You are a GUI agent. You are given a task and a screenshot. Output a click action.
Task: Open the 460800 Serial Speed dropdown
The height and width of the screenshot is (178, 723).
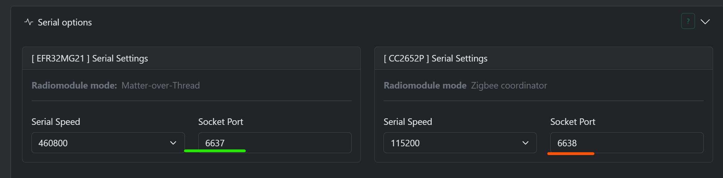(x=108, y=143)
